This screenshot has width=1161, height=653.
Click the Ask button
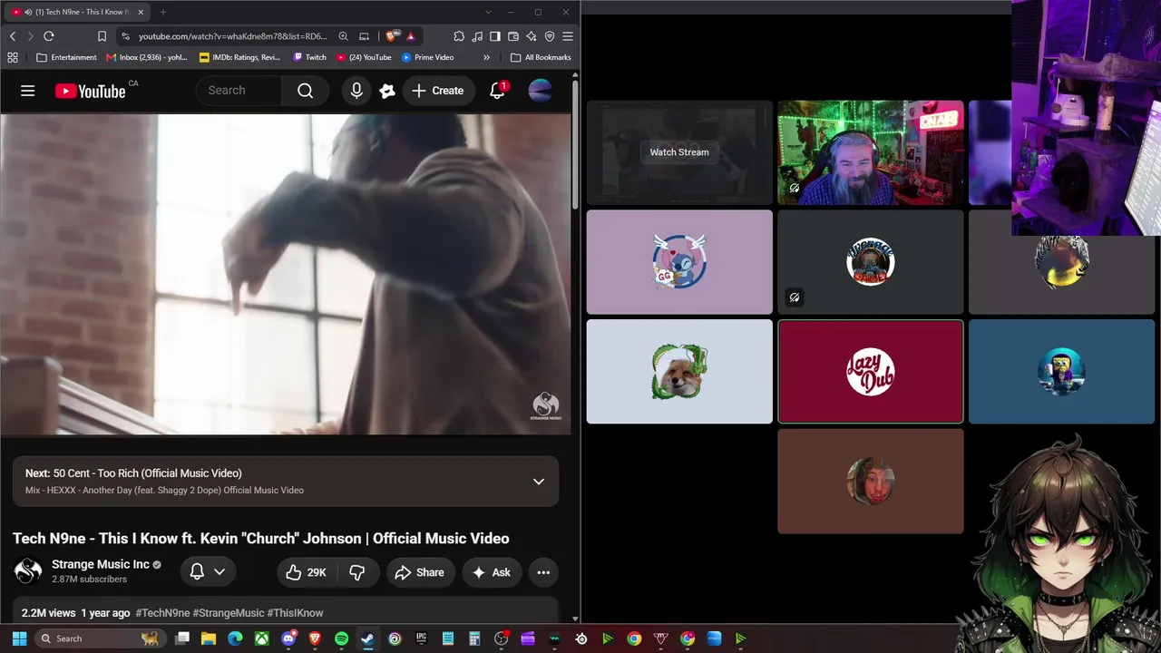492,572
